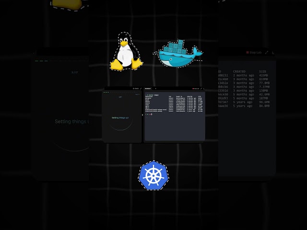Click the Linux Tux penguin logo
Image resolution: width=307 pixels, height=230 pixels.
pos(126,51)
